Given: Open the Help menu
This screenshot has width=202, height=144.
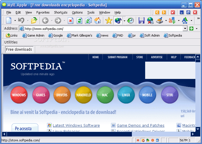Looking at the screenshot, I should point(118,12).
